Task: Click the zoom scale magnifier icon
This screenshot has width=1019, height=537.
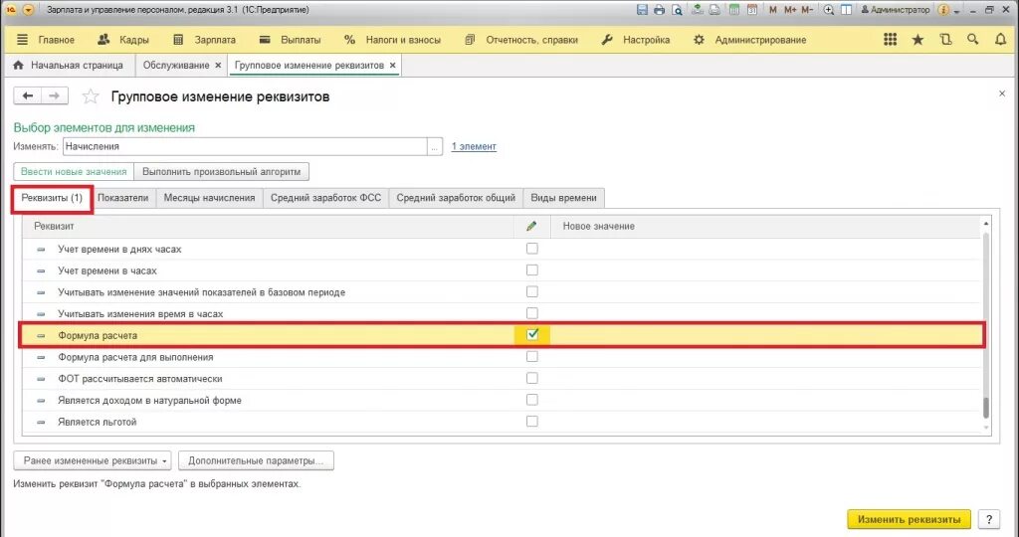Action: point(829,10)
